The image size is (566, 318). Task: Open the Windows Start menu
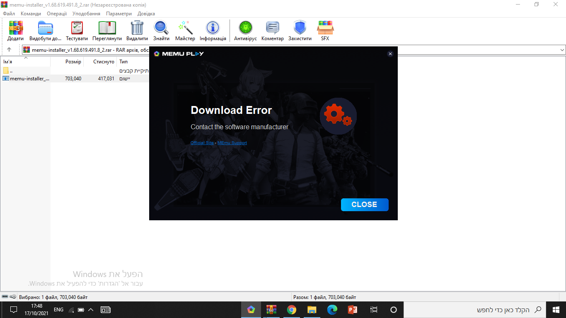(x=556, y=310)
